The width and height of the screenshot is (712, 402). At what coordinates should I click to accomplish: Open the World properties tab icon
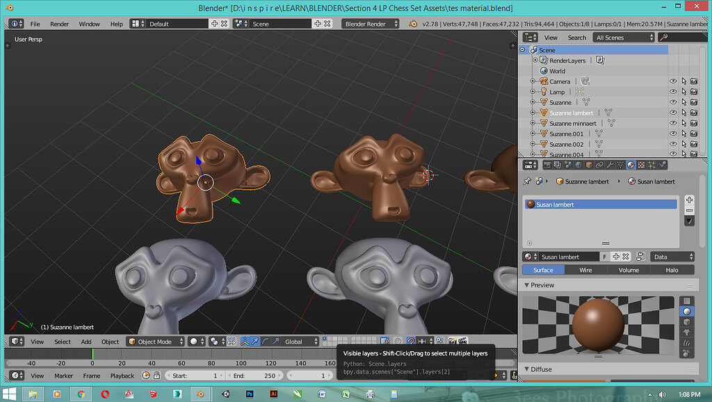pos(578,164)
